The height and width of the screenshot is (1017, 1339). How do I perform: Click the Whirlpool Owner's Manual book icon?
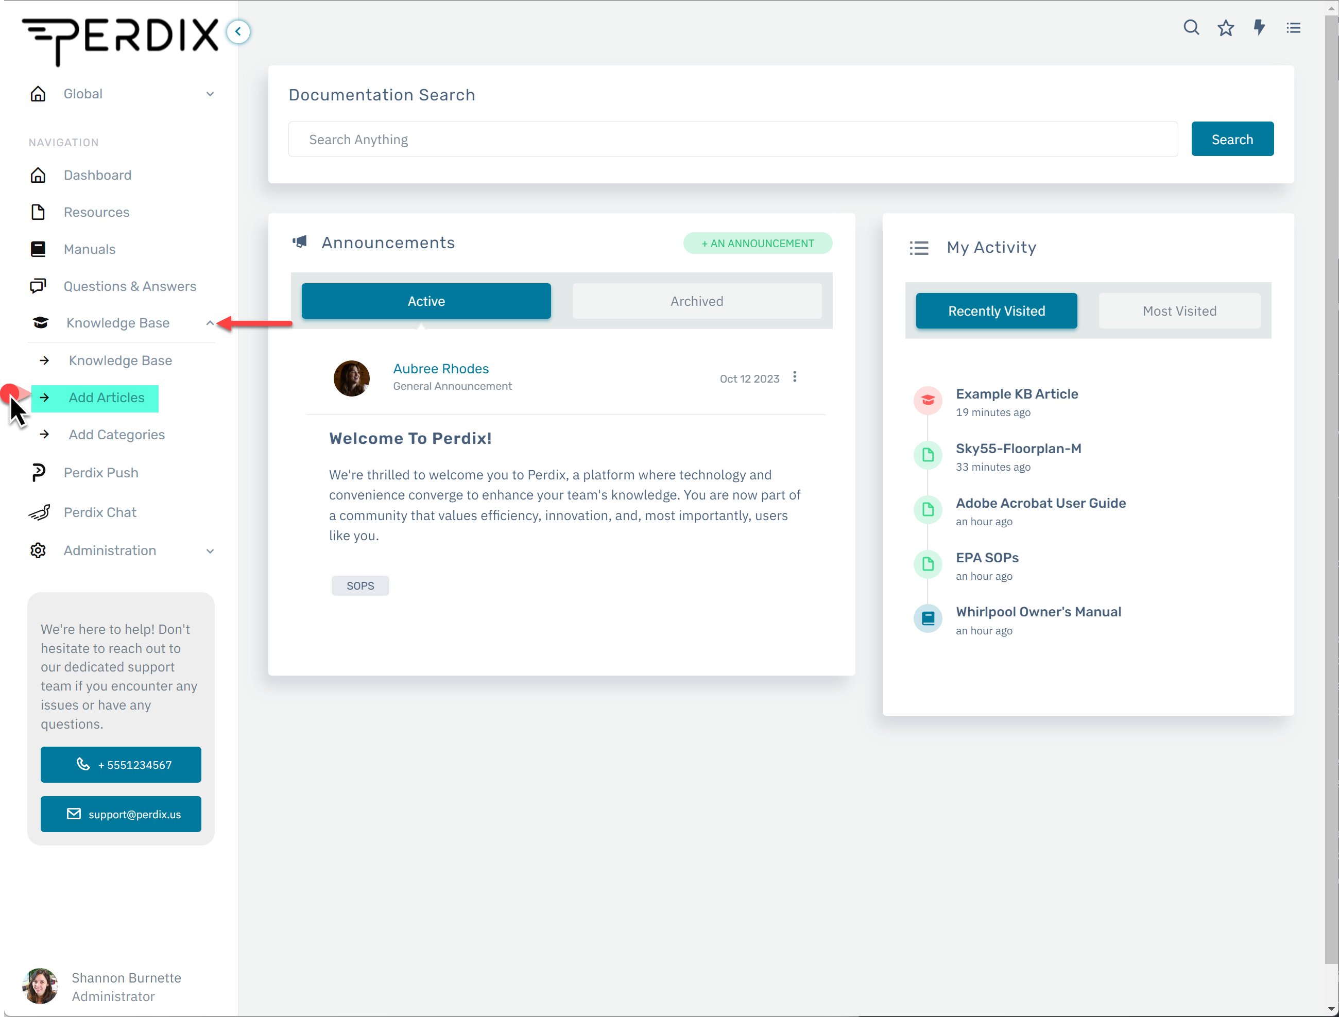pos(928,618)
